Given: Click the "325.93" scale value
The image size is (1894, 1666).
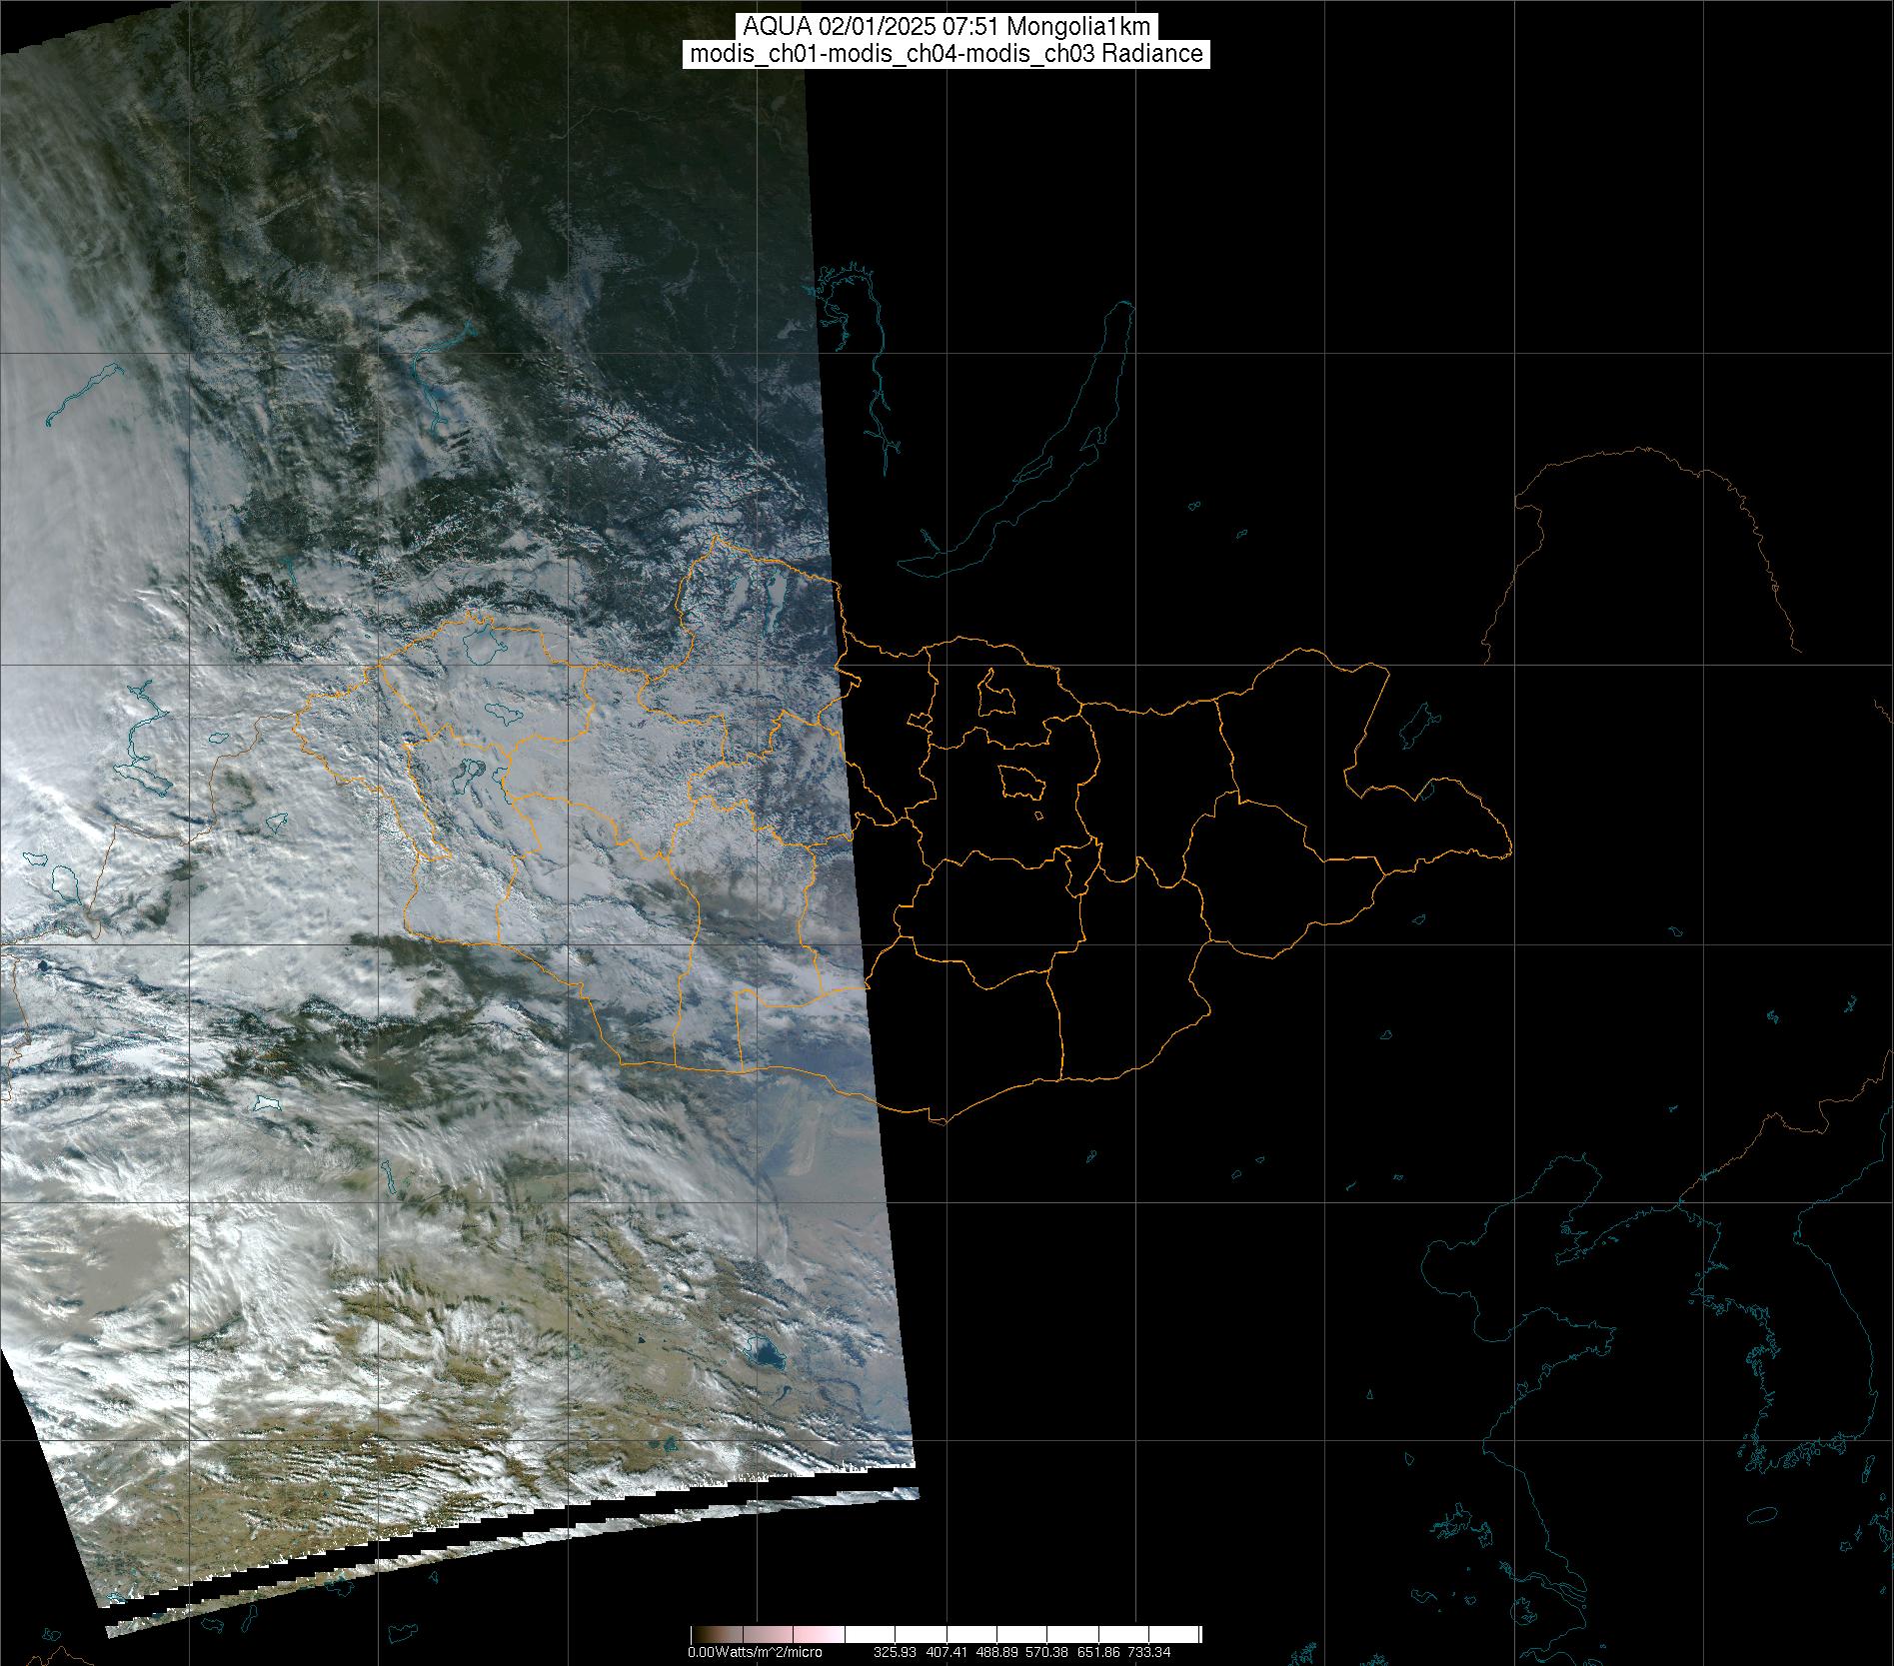Looking at the screenshot, I should tap(896, 1652).
